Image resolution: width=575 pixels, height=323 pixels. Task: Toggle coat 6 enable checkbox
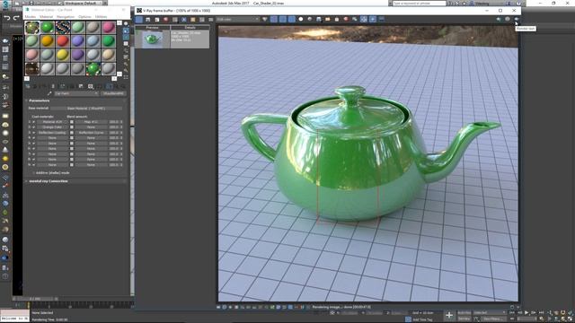(x=34, y=148)
